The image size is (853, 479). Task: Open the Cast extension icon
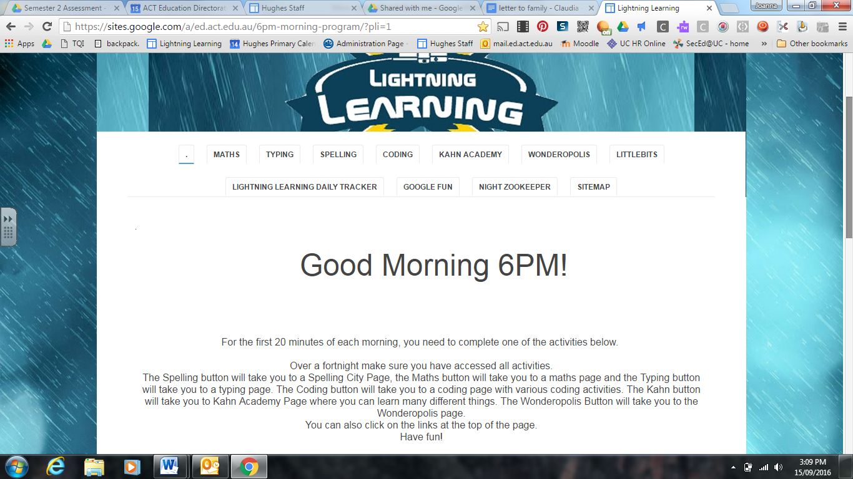[503, 27]
